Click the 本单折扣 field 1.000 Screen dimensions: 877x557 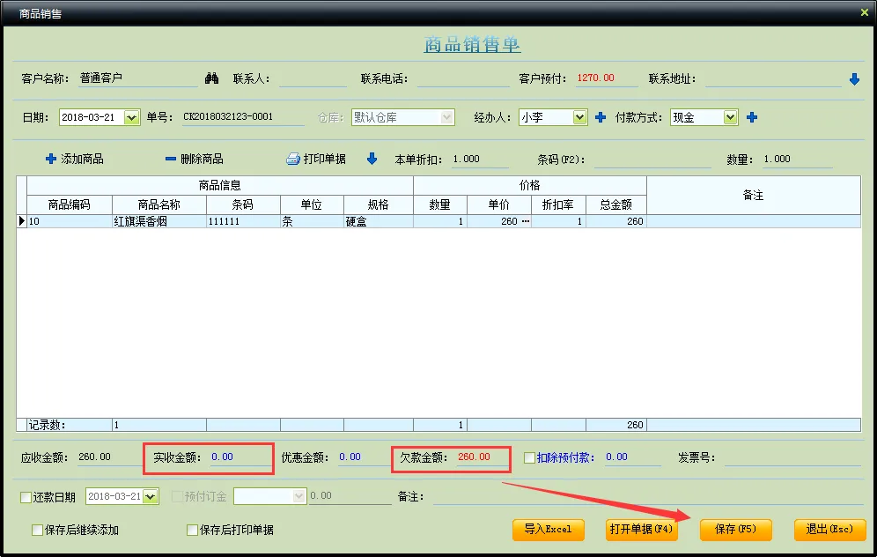tap(480, 159)
